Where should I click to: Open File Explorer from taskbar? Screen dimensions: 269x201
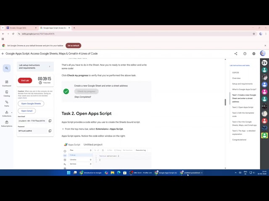(x=113, y=173)
